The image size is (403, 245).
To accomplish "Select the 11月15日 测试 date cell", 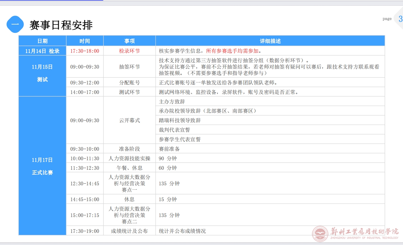I will 42,73.
